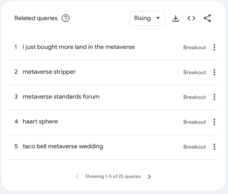Open more options for metaverse stripper

click(214, 72)
